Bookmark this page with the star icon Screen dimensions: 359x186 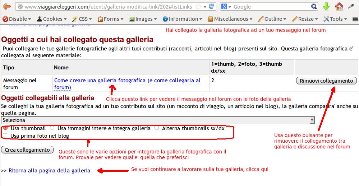coord(198,6)
